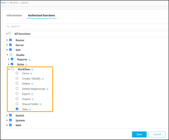Image resolution: width=169 pixels, height=140 pixels.
Task: Select the System label text
Action: (20, 121)
